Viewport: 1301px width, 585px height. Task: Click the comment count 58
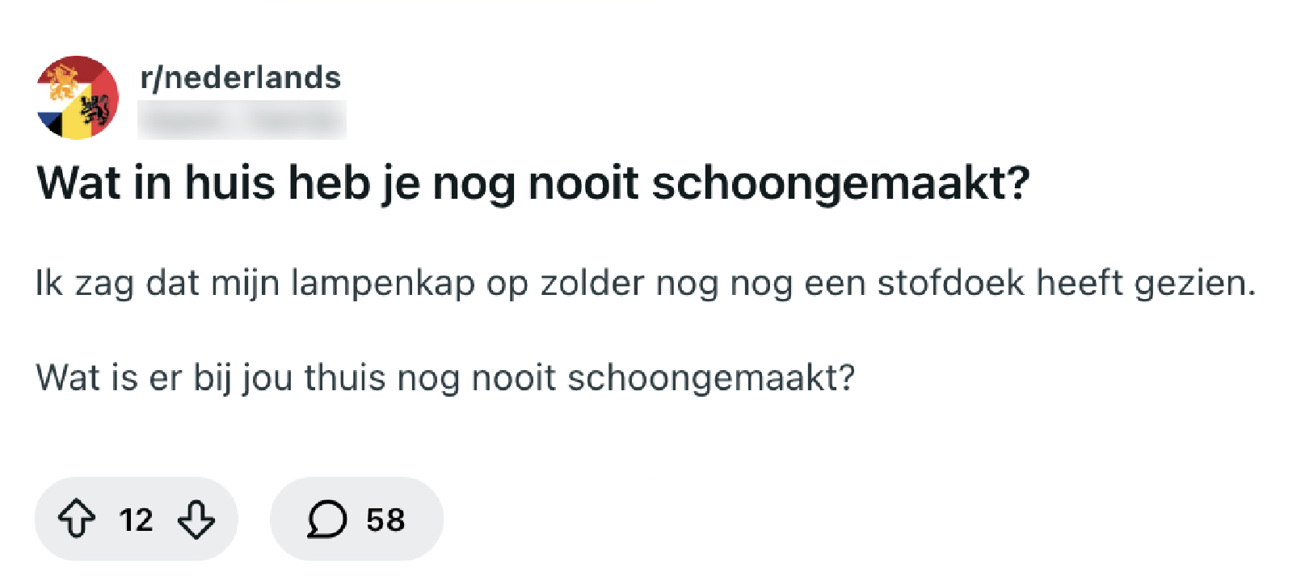tap(385, 520)
